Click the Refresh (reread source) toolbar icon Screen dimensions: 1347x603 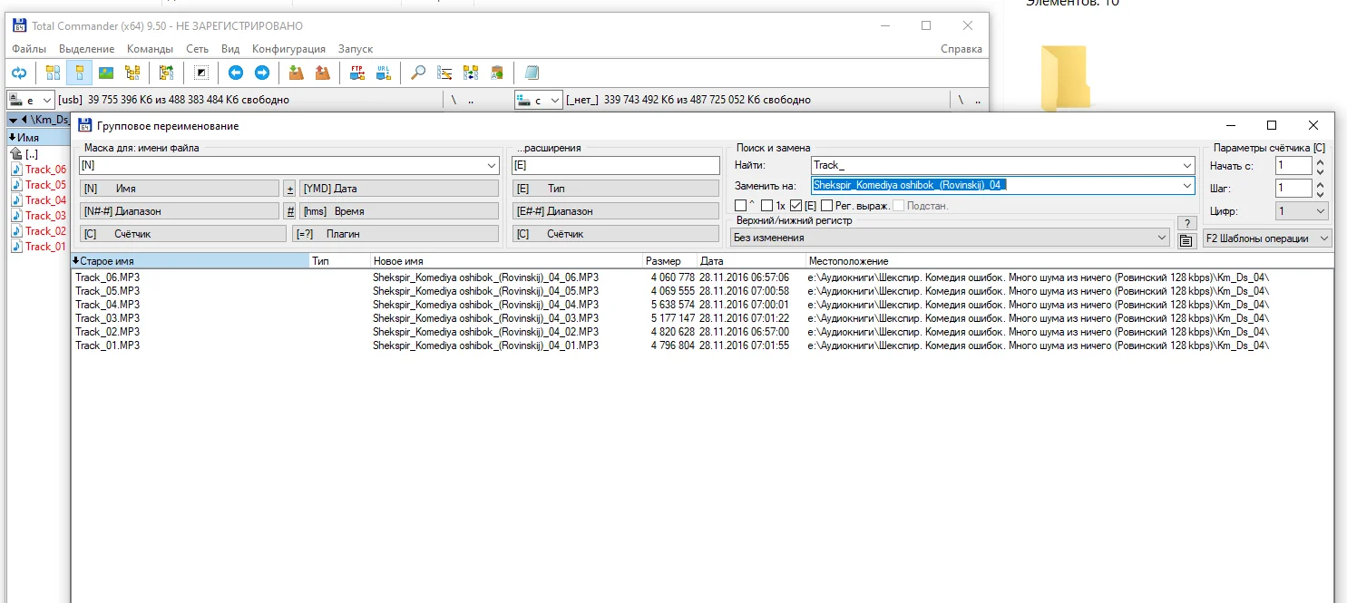click(19, 73)
